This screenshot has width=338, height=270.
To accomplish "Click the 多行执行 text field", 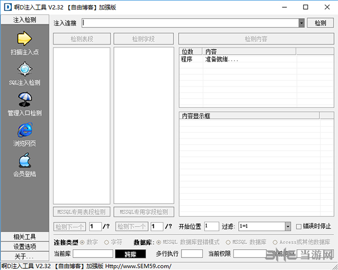I will [192, 254].
